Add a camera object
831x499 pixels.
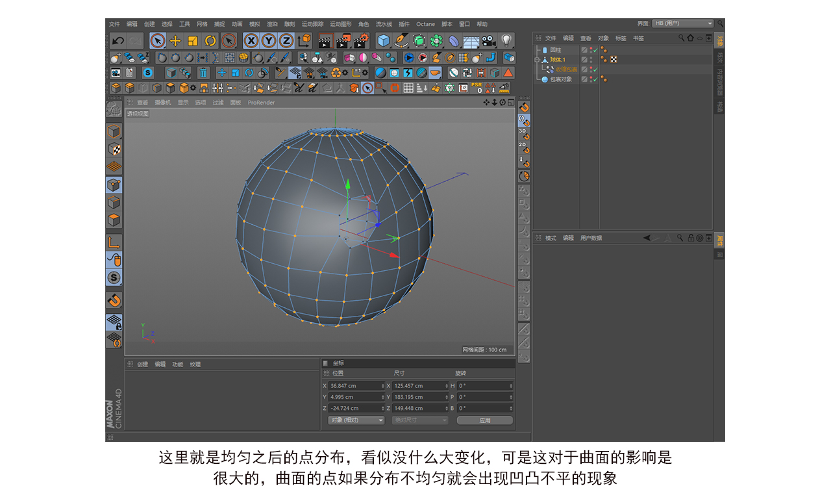(x=488, y=40)
